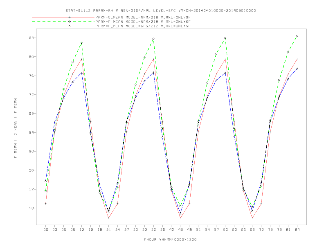
Task: Click the x-axis forecast hour label 00
Action: pyautogui.click(x=46, y=230)
